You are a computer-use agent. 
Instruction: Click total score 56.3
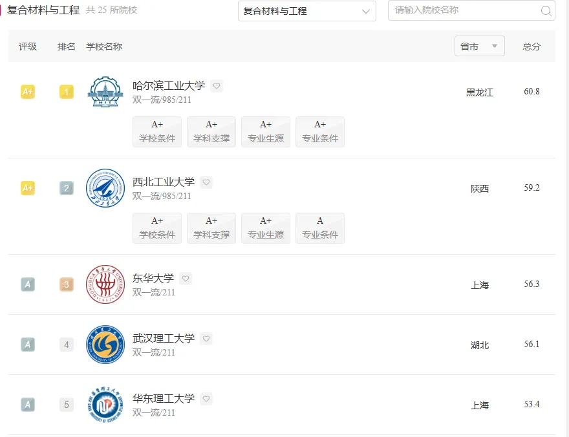(531, 284)
